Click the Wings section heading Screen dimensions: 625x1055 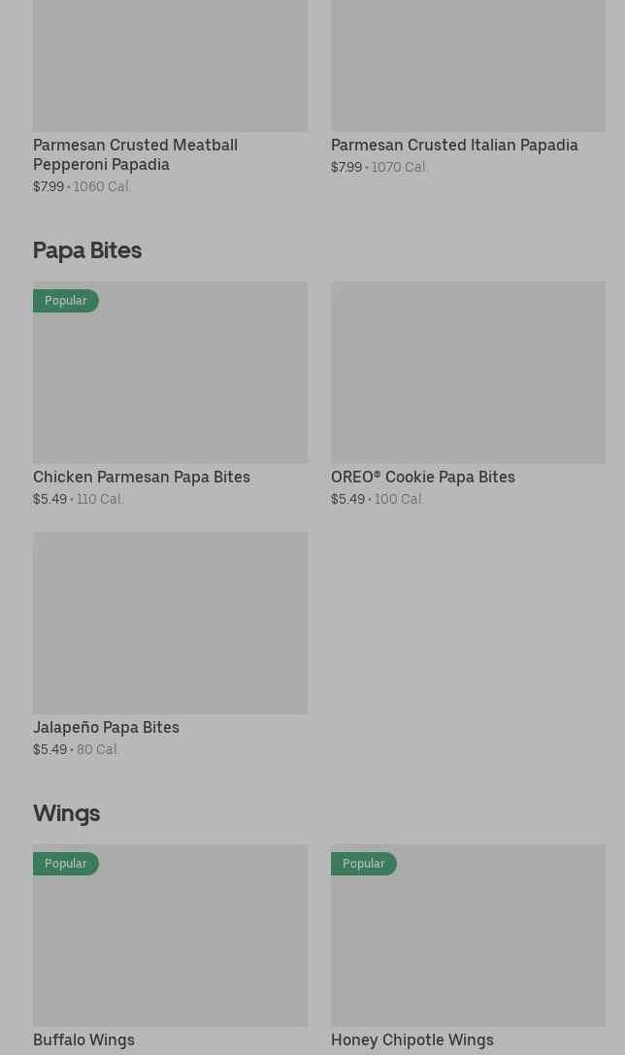66,813
